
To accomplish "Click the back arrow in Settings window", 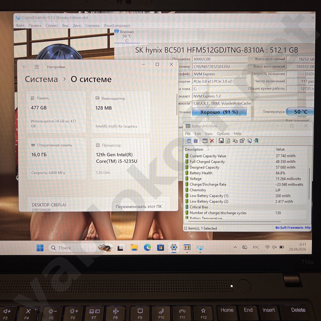I will pos(25,67).
